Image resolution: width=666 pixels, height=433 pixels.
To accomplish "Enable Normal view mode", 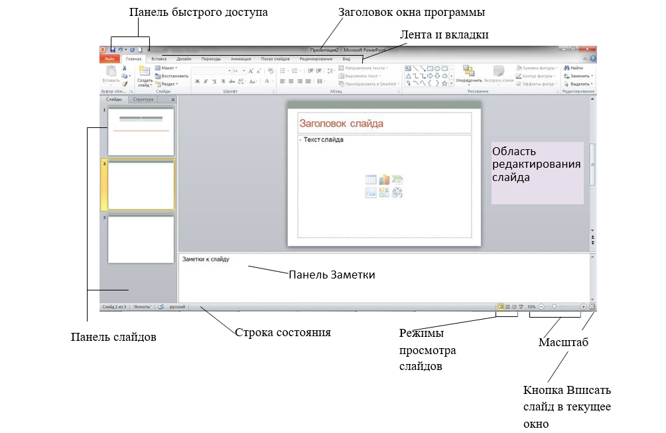I will click(x=501, y=306).
